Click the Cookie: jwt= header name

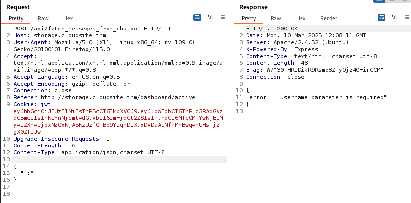34,104
